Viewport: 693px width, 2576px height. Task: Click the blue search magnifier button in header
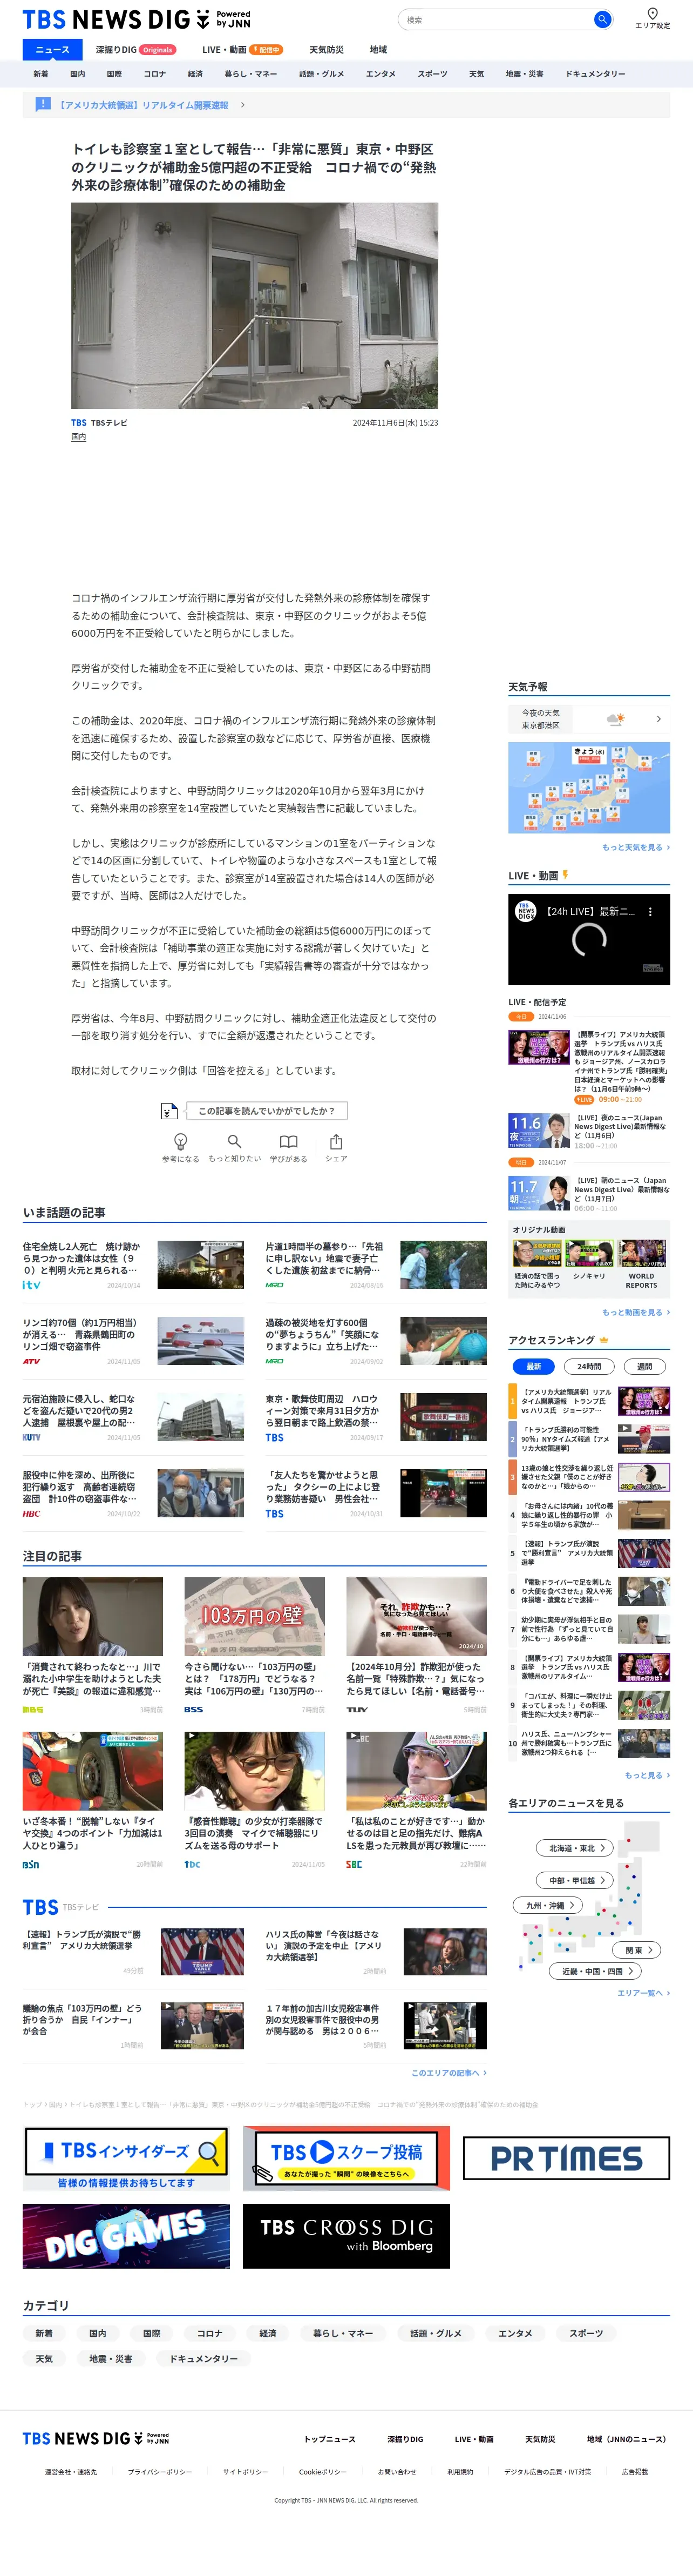(601, 19)
